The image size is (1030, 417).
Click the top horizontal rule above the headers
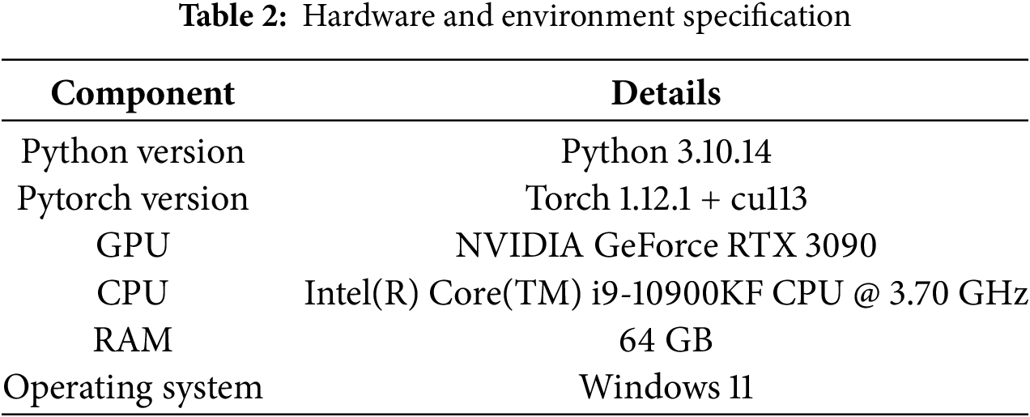pos(515,60)
